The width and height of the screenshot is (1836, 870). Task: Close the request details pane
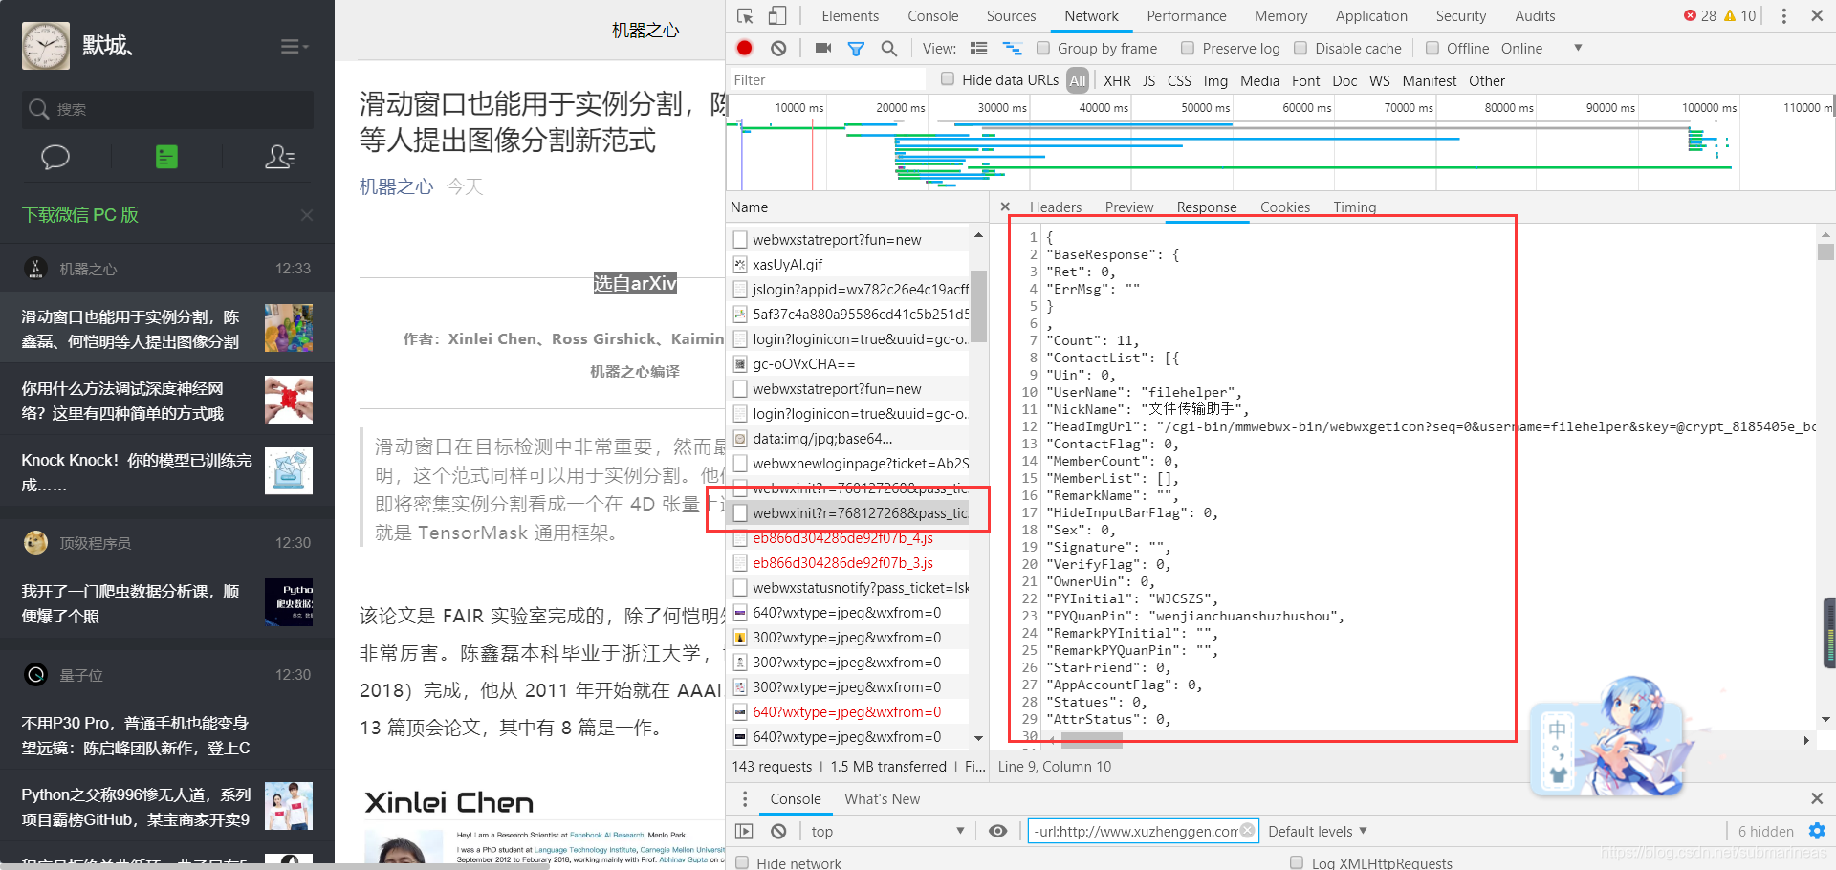pos(1005,207)
